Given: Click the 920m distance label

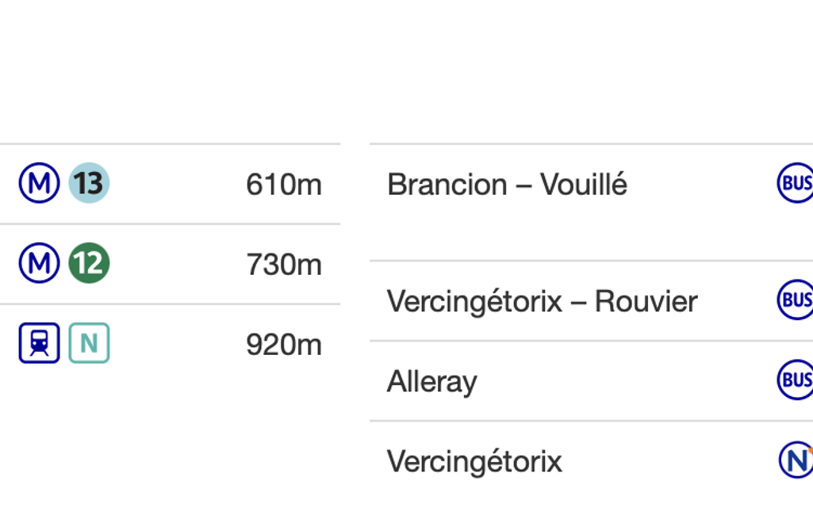Looking at the screenshot, I should (283, 345).
